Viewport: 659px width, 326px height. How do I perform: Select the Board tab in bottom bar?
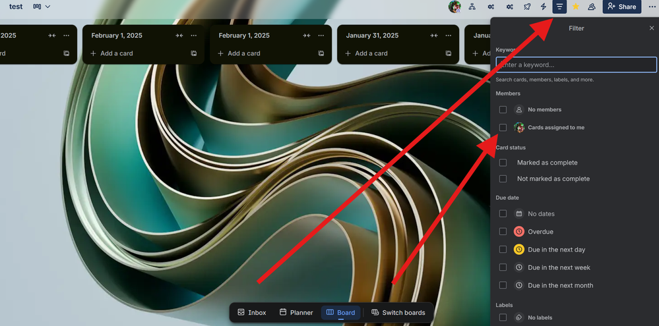(341, 313)
